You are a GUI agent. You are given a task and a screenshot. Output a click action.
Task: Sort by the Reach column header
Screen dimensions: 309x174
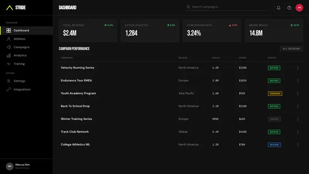tap(216, 58)
